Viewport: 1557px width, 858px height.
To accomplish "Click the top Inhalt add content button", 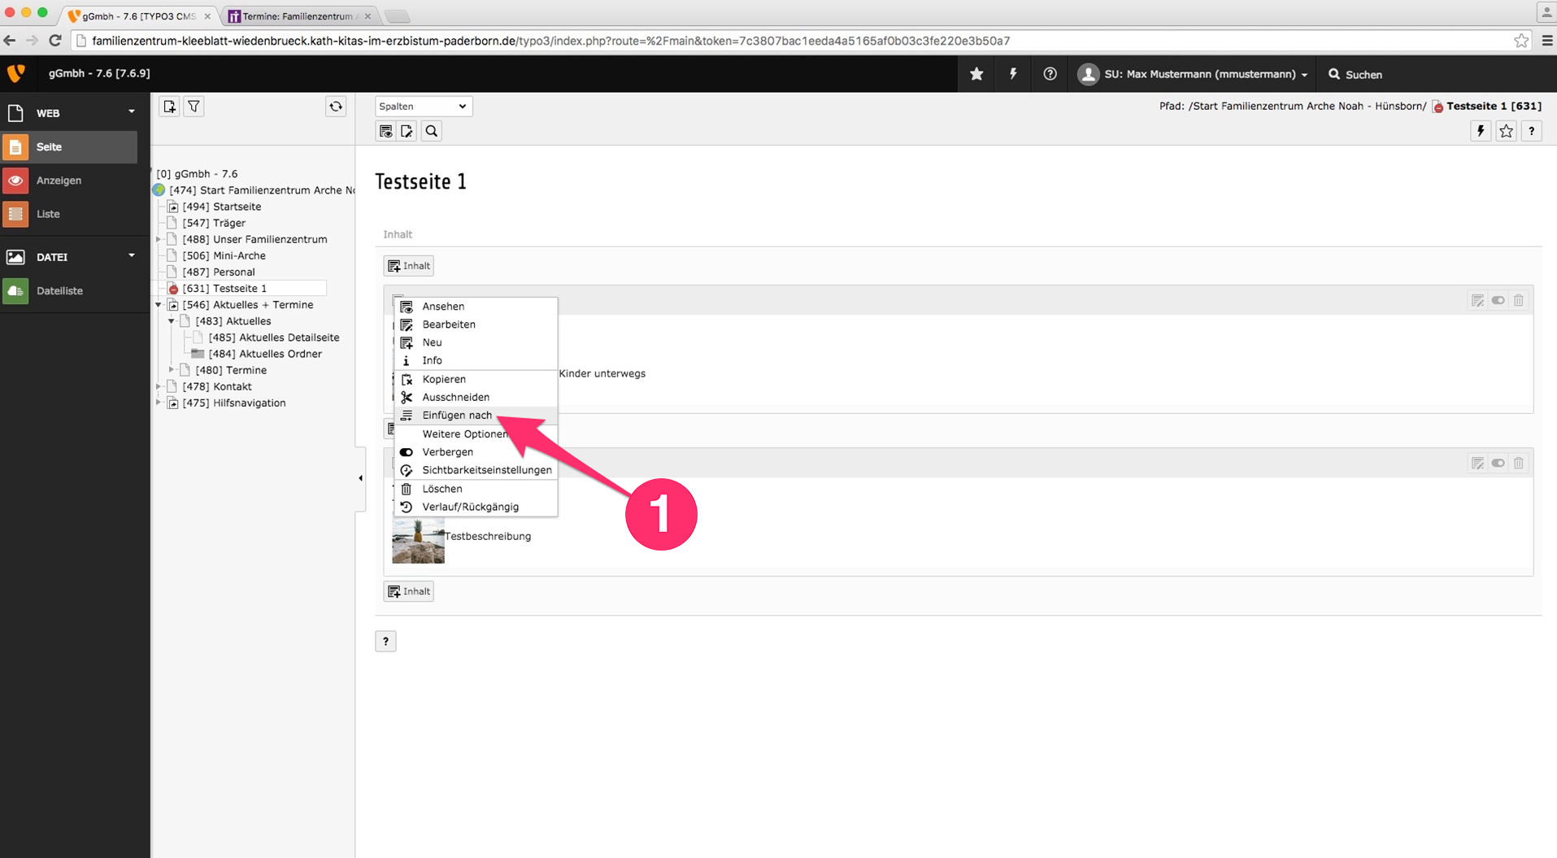I will (x=408, y=266).
